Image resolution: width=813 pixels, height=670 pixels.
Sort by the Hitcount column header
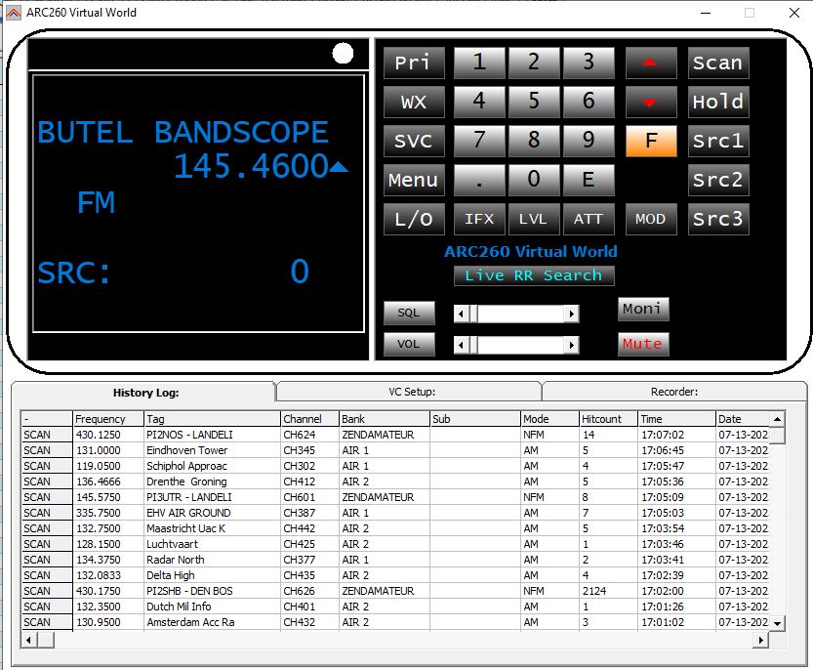pyautogui.click(x=608, y=419)
